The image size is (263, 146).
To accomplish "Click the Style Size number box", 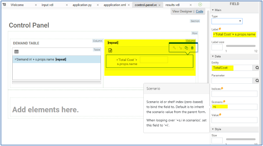I will (217, 141).
